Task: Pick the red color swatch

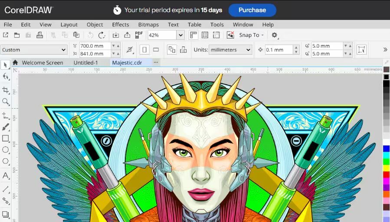Action: 386,175
